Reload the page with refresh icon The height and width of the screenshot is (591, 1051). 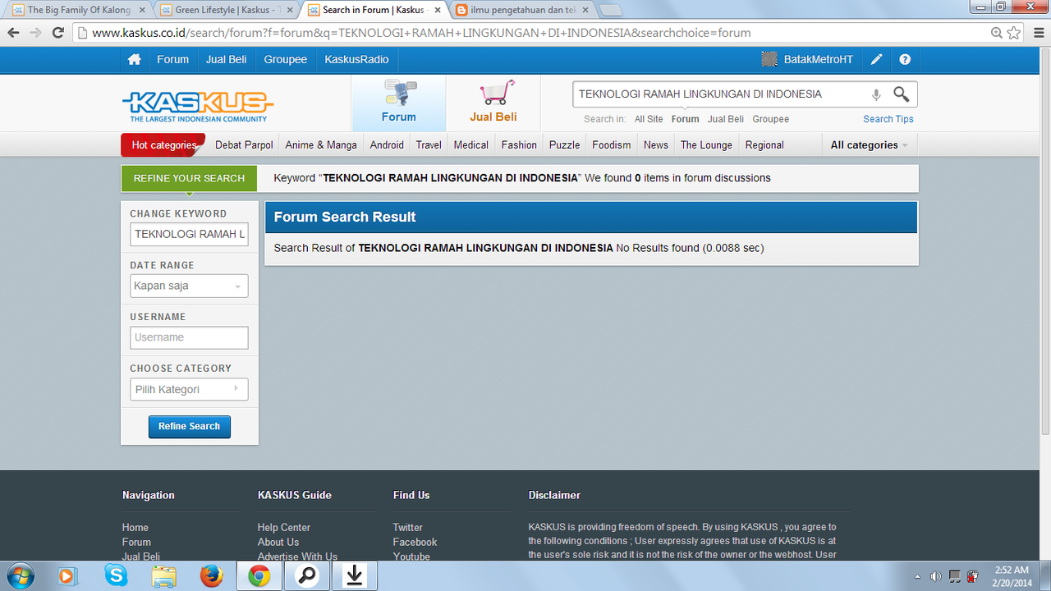[x=57, y=33]
